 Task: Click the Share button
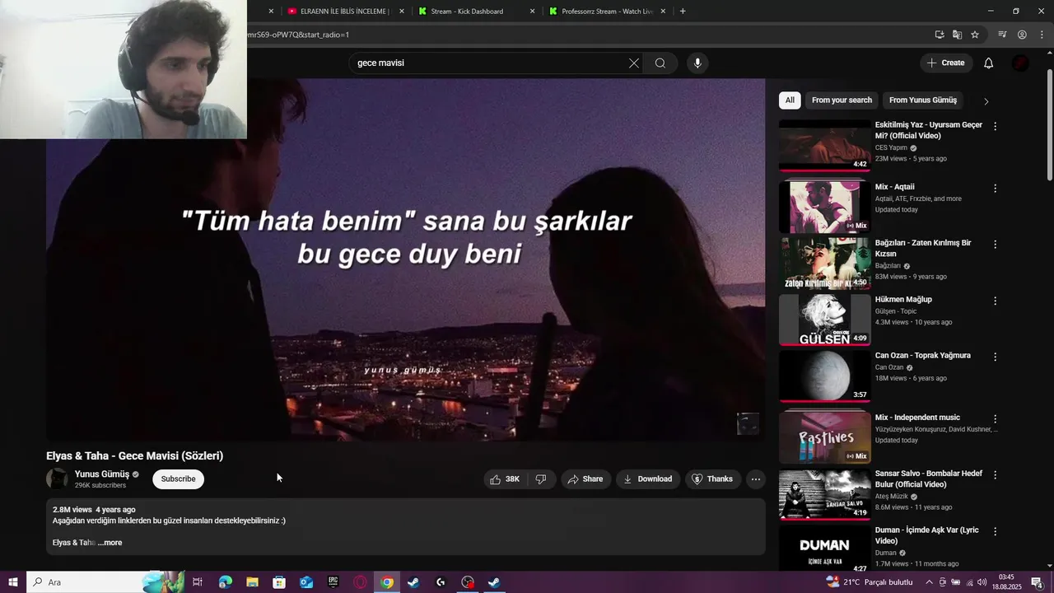585,479
